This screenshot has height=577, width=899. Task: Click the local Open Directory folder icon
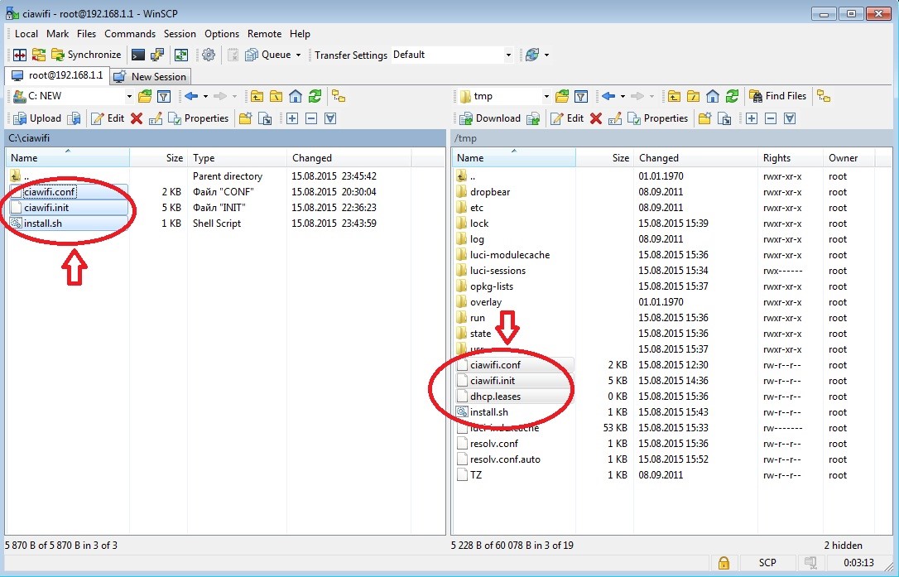145,96
